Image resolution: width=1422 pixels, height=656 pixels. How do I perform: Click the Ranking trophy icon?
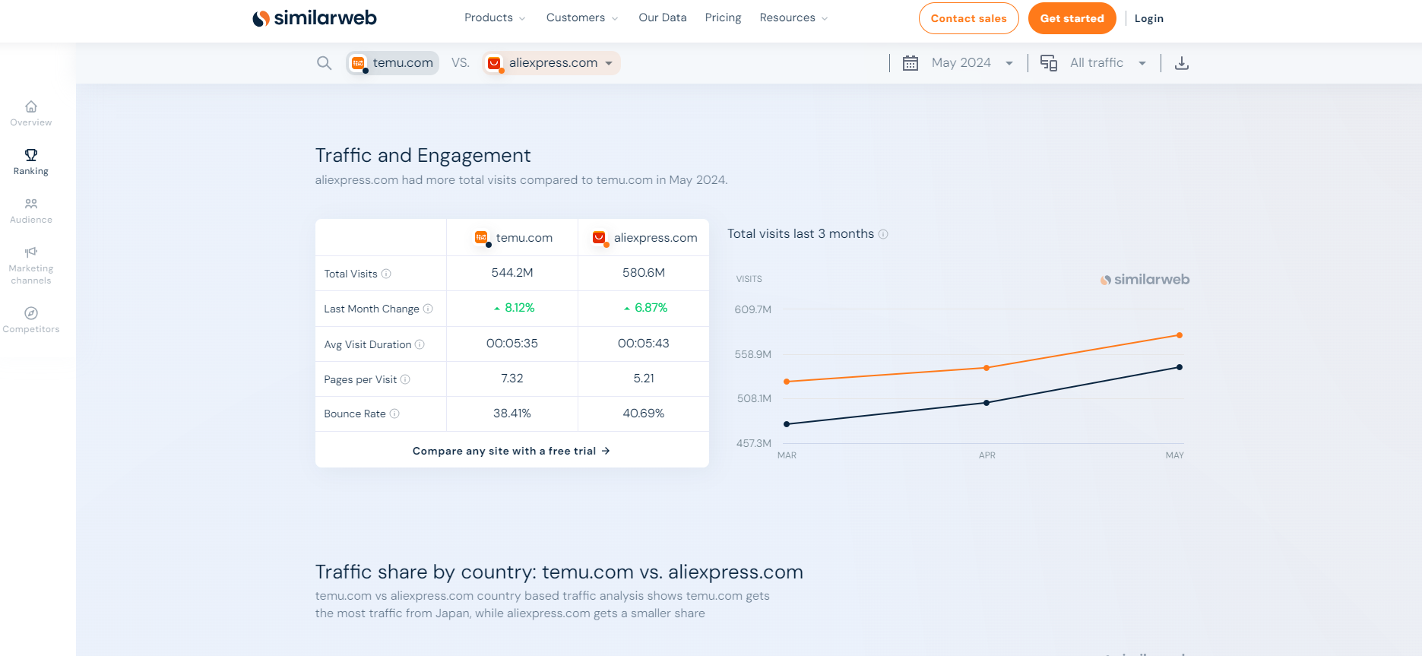point(31,155)
